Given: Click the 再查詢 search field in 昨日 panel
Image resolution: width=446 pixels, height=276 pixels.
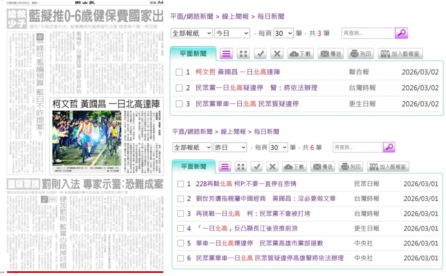Looking at the screenshot, I should coord(357,147).
